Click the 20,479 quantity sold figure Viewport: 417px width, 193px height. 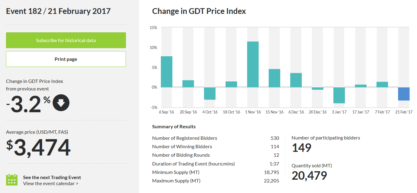(x=309, y=175)
